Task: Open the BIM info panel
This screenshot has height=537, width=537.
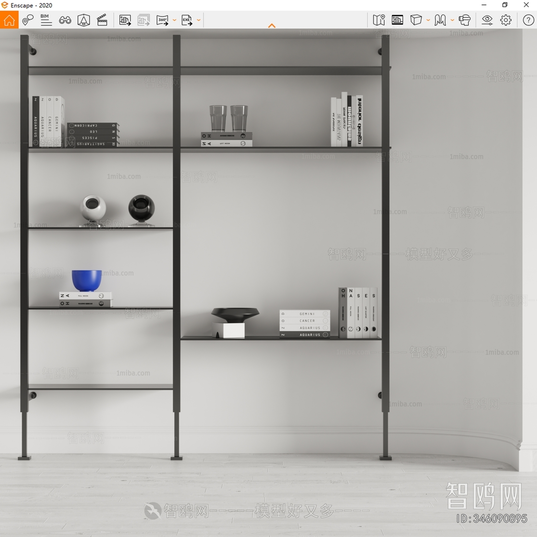Action: 46,20
